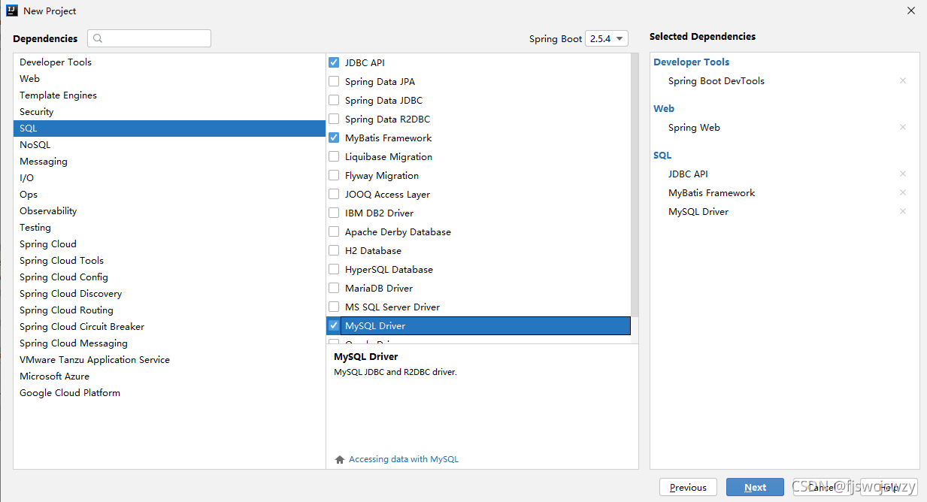Viewport: 927px width, 502px height.
Task: Click JDBC API in Selected Dependencies
Action: pyautogui.click(x=688, y=174)
